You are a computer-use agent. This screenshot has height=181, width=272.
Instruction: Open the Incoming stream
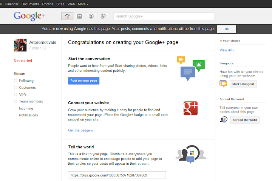pyautogui.click(x=26, y=108)
